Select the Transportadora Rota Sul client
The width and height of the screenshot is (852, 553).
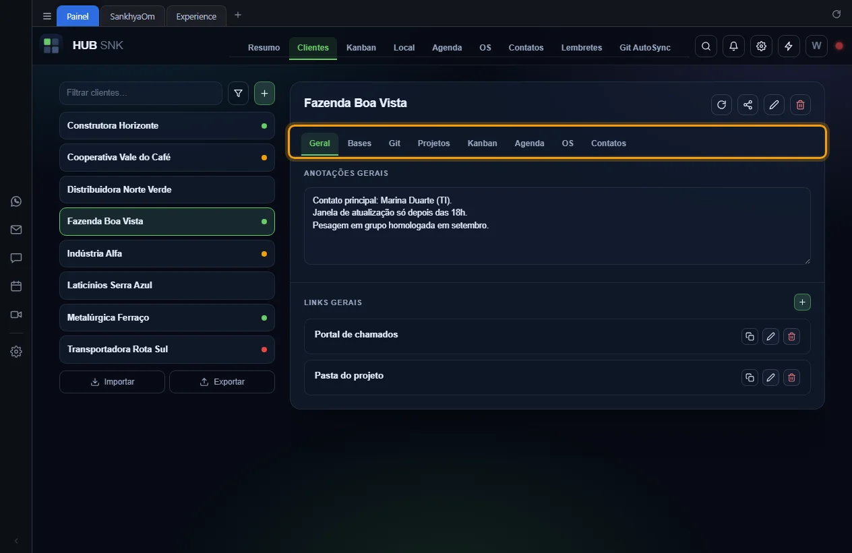167,350
